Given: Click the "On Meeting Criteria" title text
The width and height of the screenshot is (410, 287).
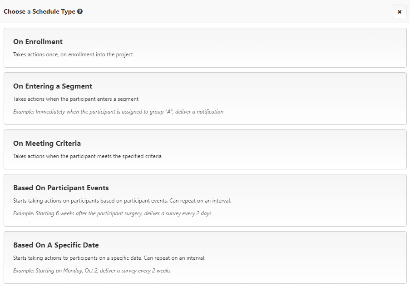Looking at the screenshot, I should [47, 143].
